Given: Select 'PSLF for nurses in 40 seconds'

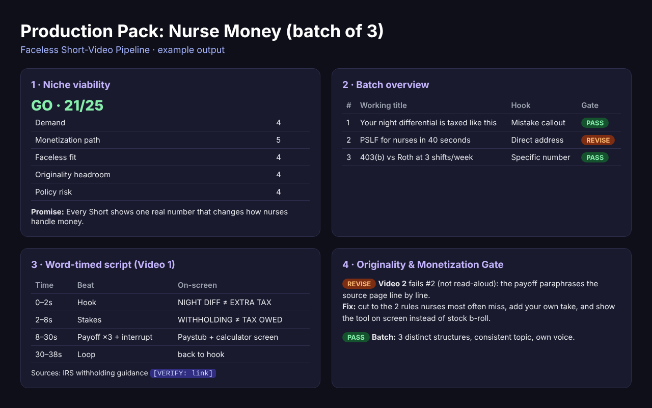Looking at the screenshot, I should pos(415,140).
